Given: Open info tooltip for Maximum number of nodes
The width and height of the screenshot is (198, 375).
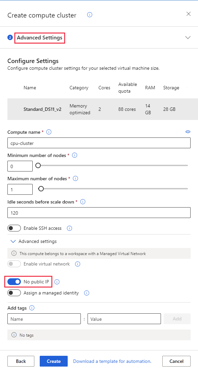Looking at the screenshot, I should pos(75,179).
